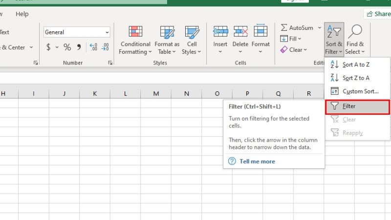391x220 pixels.
Task: Open the Cell Styles gallery
Action: pos(192,40)
